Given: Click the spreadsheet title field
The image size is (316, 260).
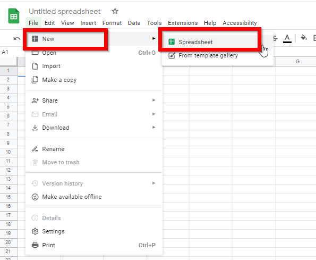Looking at the screenshot, I should [65, 11].
